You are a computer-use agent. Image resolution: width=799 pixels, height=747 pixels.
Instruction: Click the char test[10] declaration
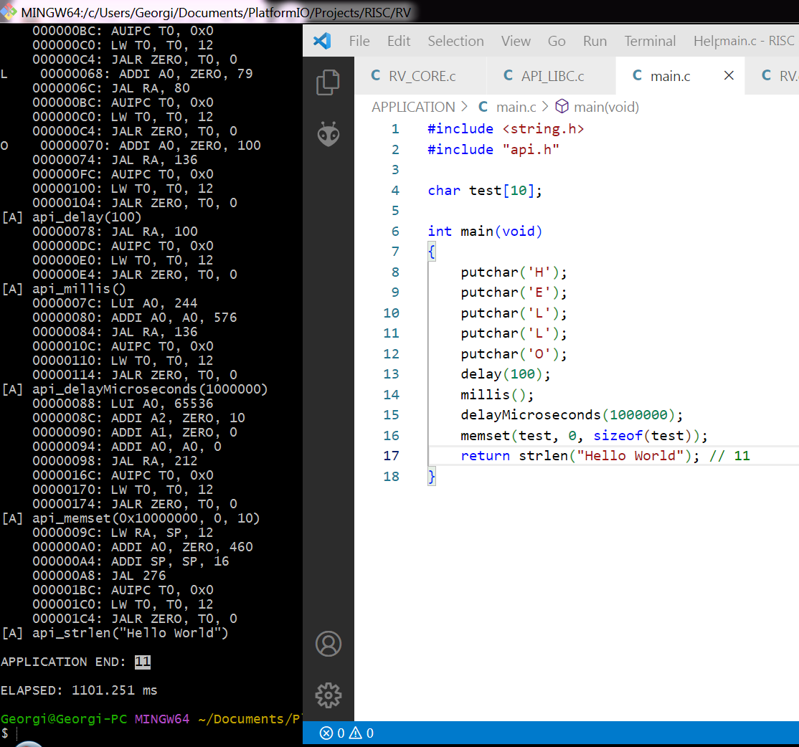pyautogui.click(x=485, y=191)
